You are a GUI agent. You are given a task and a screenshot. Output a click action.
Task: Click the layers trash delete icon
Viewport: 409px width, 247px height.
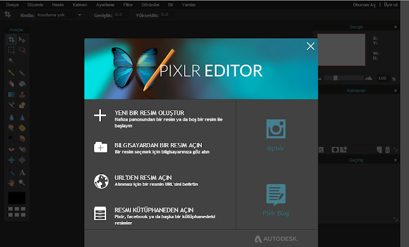[387, 149]
